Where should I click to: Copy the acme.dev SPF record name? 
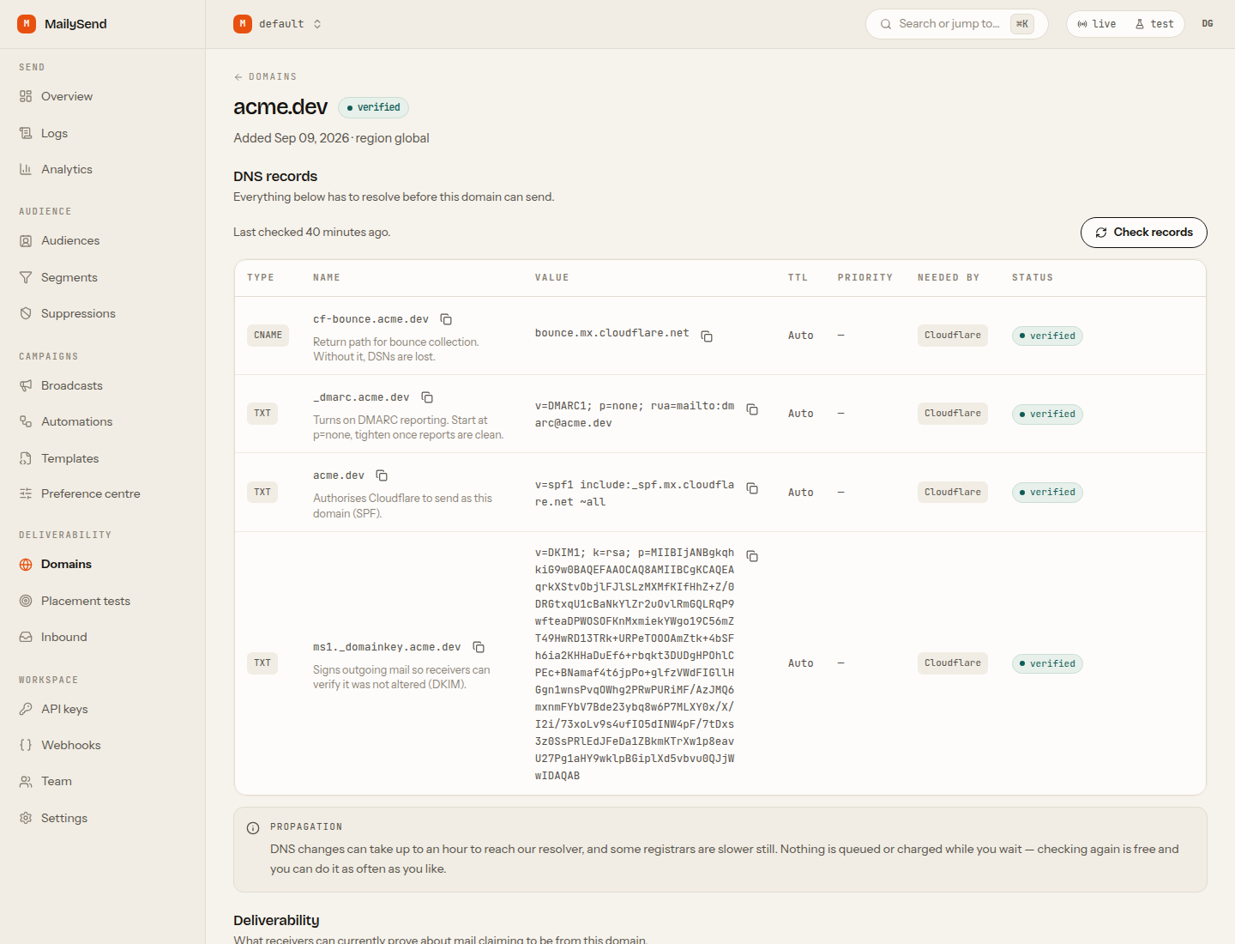[382, 475]
